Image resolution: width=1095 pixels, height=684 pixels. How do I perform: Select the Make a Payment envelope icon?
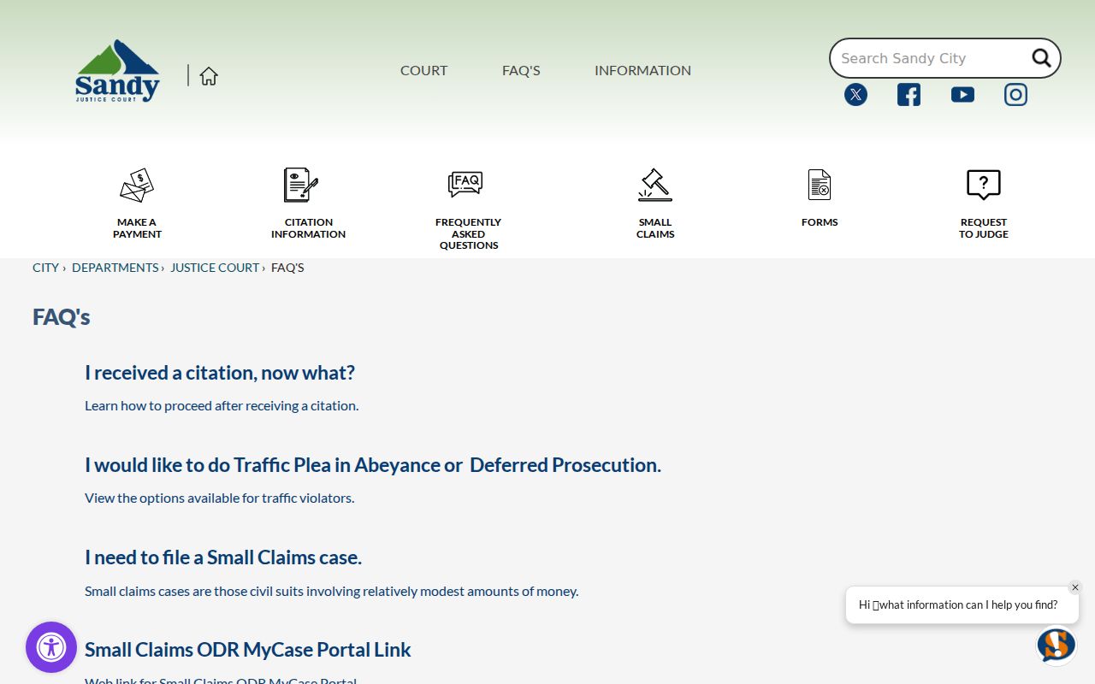pos(137,185)
